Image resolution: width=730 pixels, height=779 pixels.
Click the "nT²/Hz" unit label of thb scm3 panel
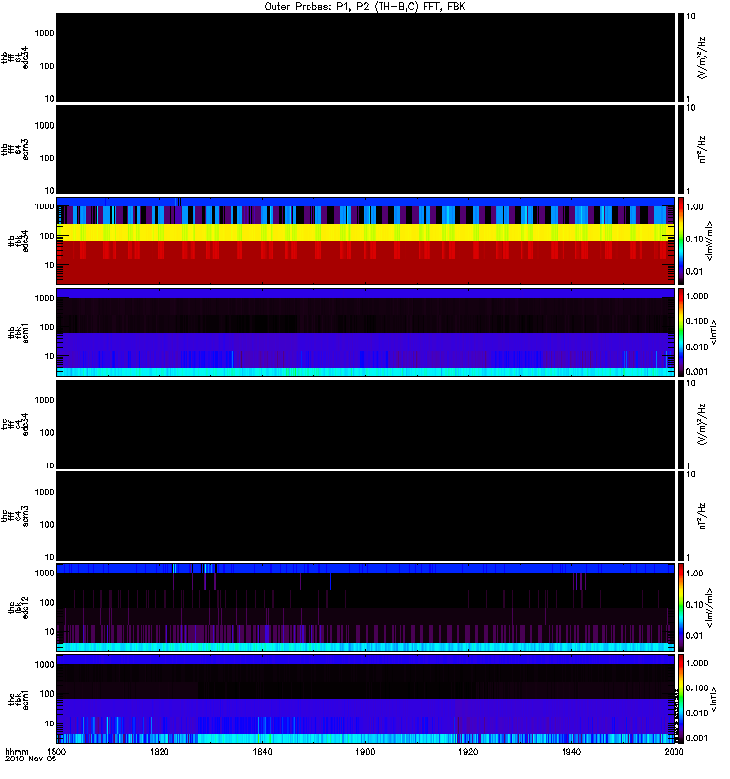[702, 149]
